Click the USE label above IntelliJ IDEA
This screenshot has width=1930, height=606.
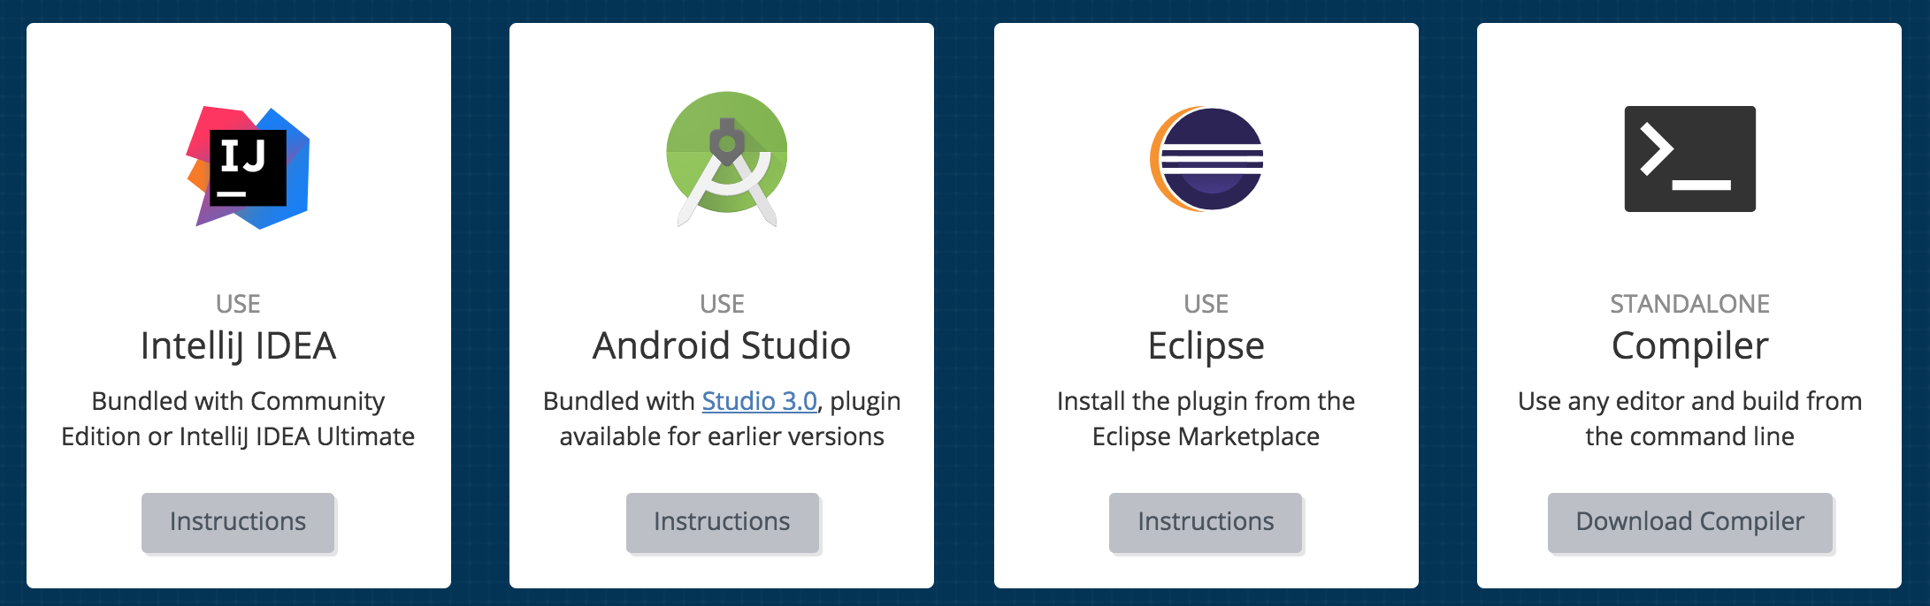click(238, 304)
